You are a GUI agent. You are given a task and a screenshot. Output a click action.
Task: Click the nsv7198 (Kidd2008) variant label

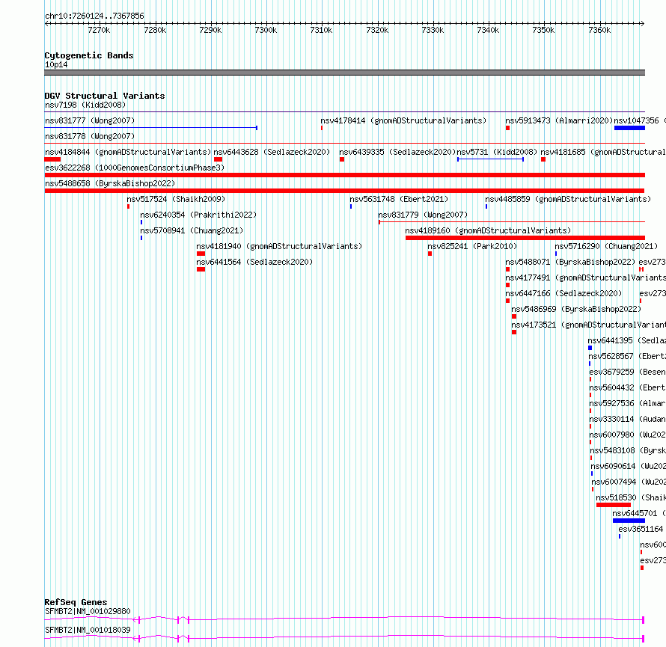pyautogui.click(x=85, y=105)
